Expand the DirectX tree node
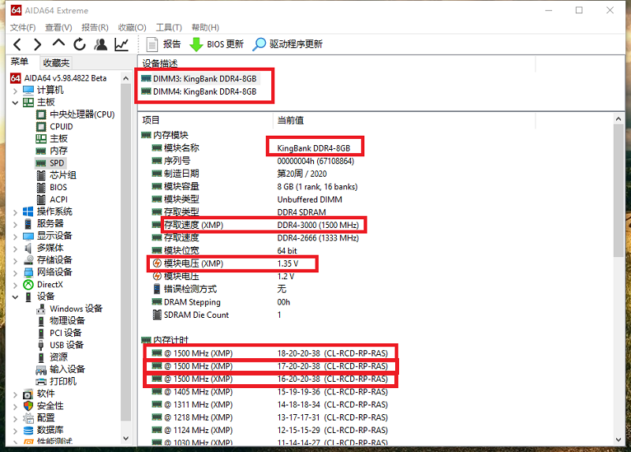The width and height of the screenshot is (631, 452). pyautogui.click(x=15, y=285)
